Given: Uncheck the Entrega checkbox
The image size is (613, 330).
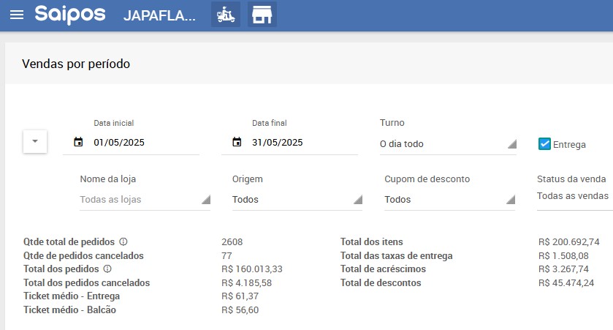Looking at the screenshot, I should tap(544, 144).
